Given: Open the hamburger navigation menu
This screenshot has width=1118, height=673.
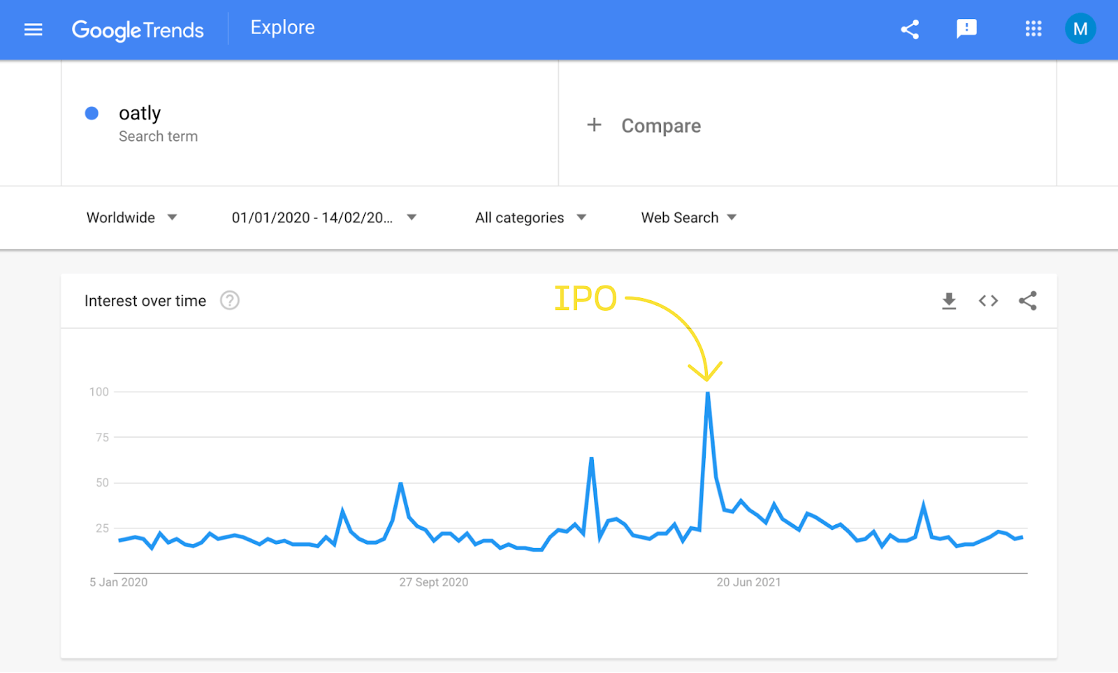Looking at the screenshot, I should coord(33,29).
